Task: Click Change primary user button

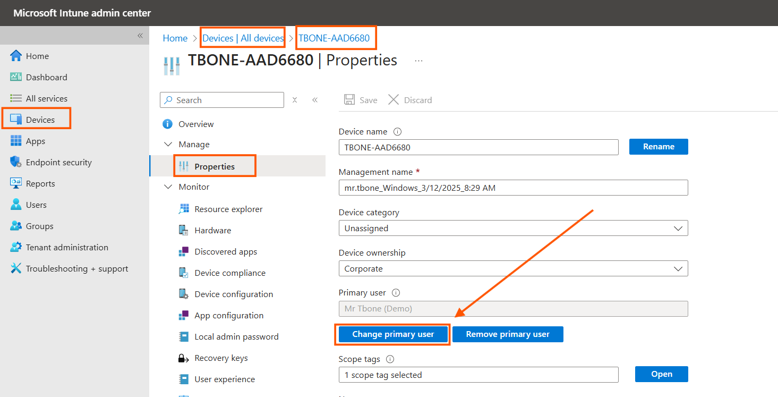Action: pyautogui.click(x=393, y=334)
